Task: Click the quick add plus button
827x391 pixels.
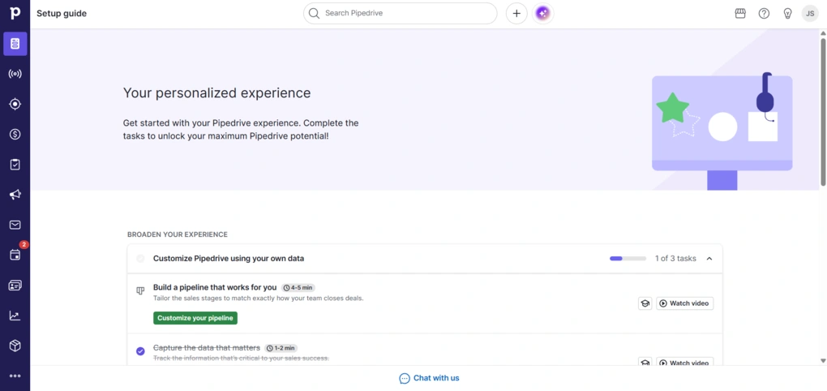Action: pyautogui.click(x=516, y=13)
